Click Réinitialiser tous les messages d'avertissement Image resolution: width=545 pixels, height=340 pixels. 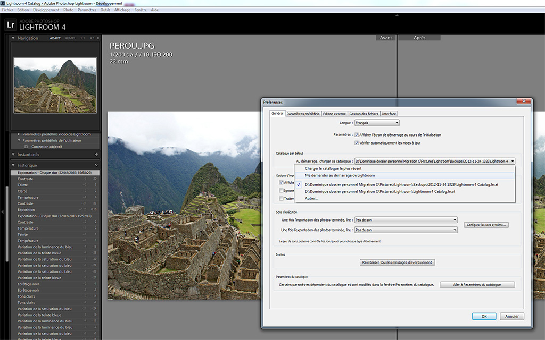[x=397, y=262]
